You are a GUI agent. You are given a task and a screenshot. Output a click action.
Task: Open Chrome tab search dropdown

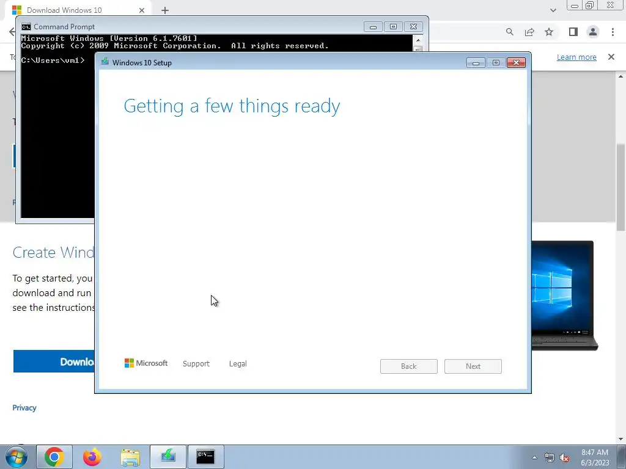coord(553,10)
